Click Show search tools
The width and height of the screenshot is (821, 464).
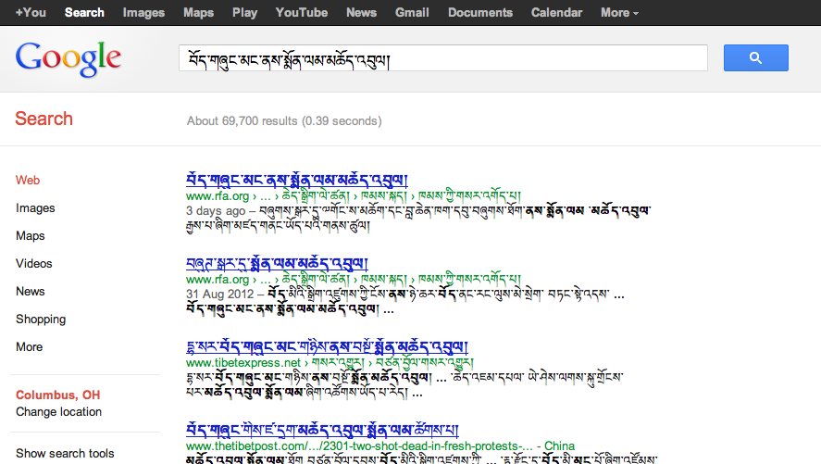65,453
